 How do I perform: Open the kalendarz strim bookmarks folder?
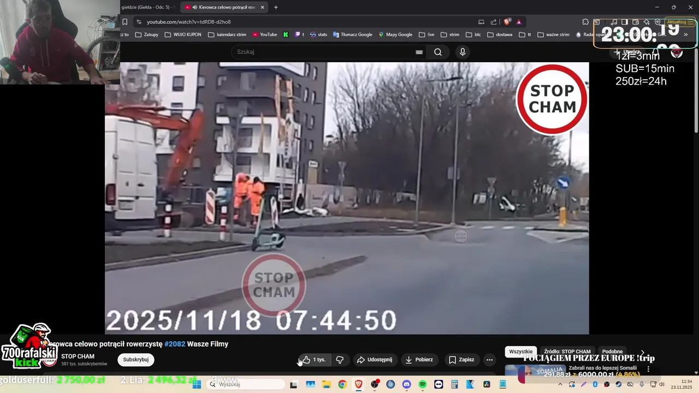[228, 34]
